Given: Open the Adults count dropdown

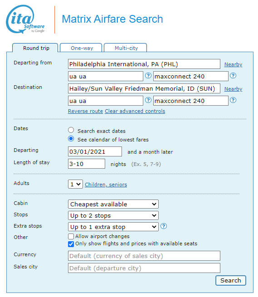Looking at the screenshot, I should click(75, 184).
